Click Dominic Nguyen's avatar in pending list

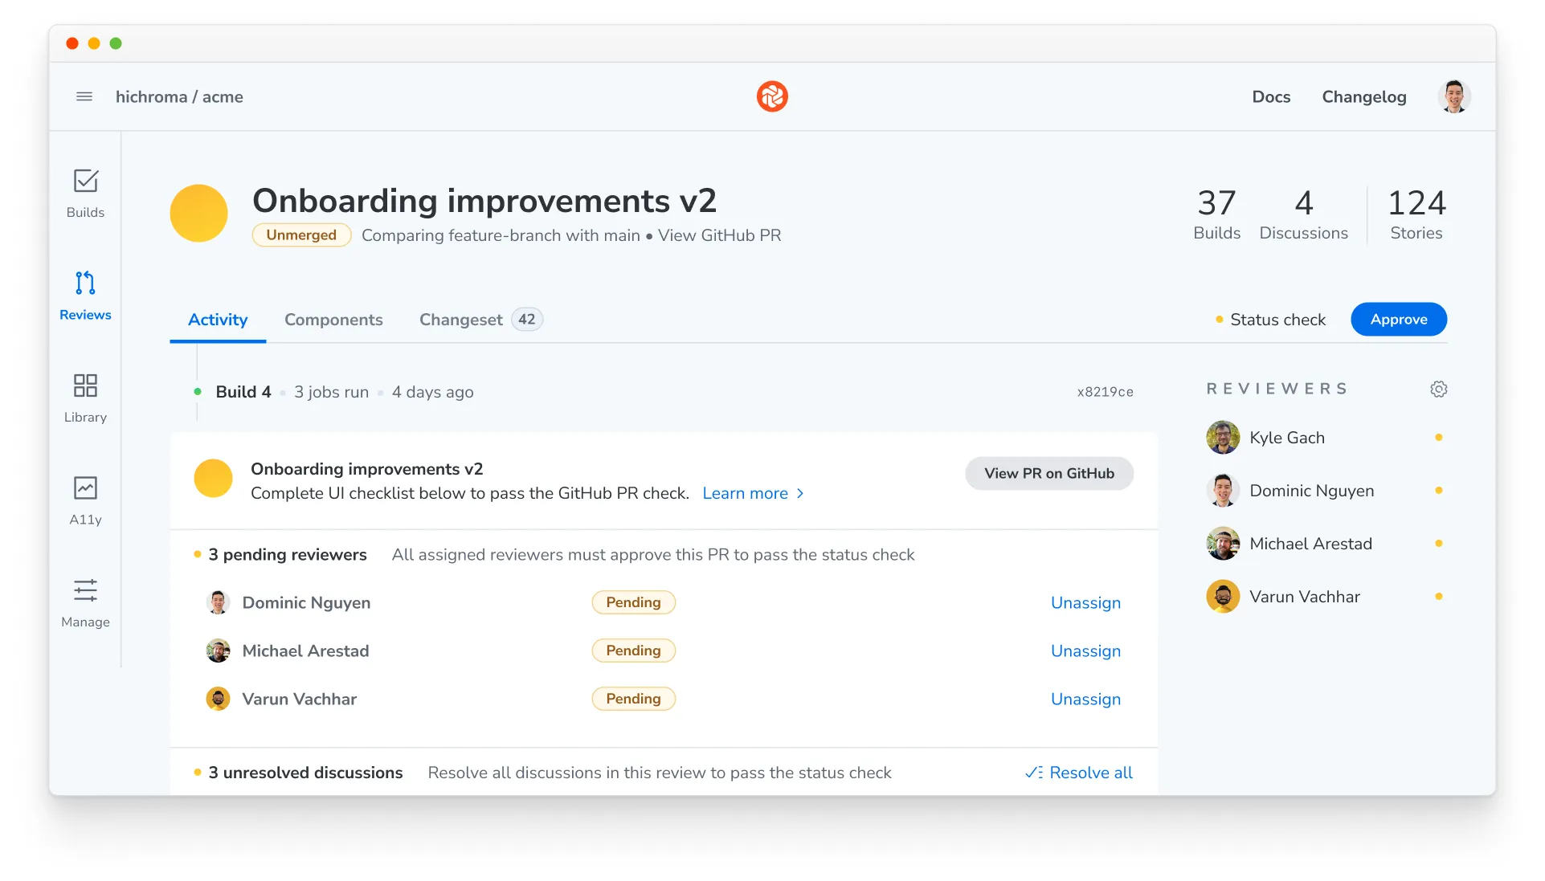(218, 602)
